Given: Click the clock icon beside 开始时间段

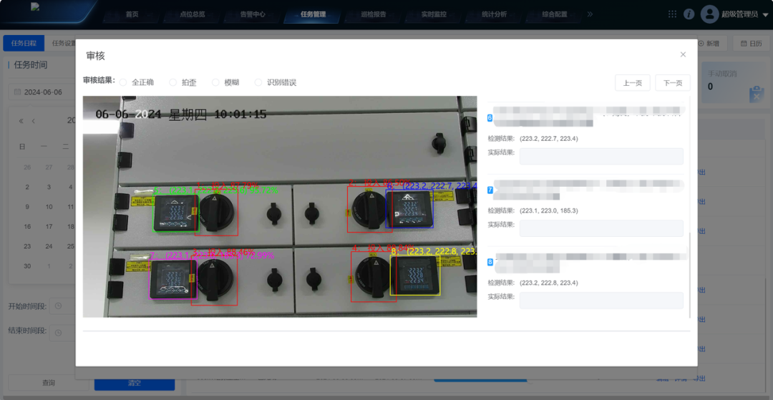Looking at the screenshot, I should point(59,306).
